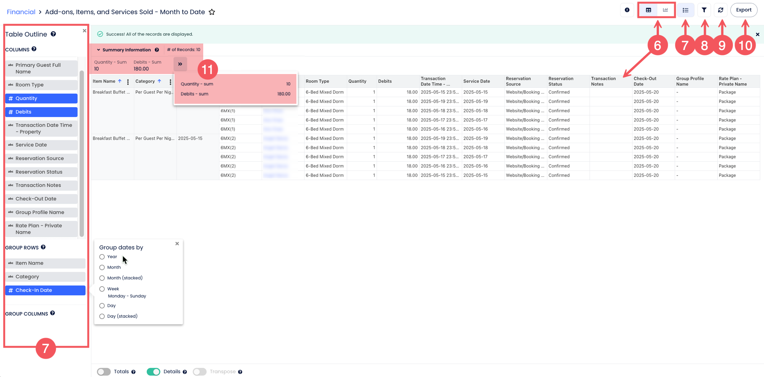Choose Day (stacked) grouping option

(102, 316)
